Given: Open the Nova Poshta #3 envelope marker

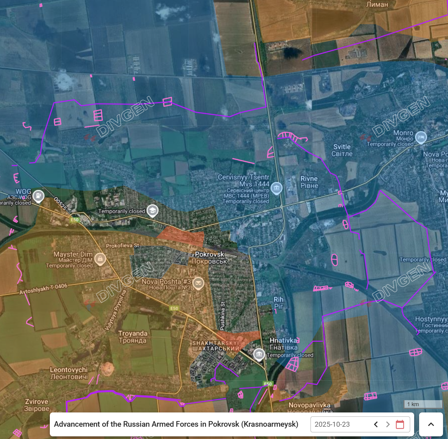Looking at the screenshot, I should click(x=198, y=283).
